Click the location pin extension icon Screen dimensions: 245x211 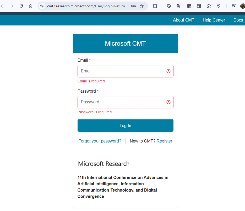219,6
